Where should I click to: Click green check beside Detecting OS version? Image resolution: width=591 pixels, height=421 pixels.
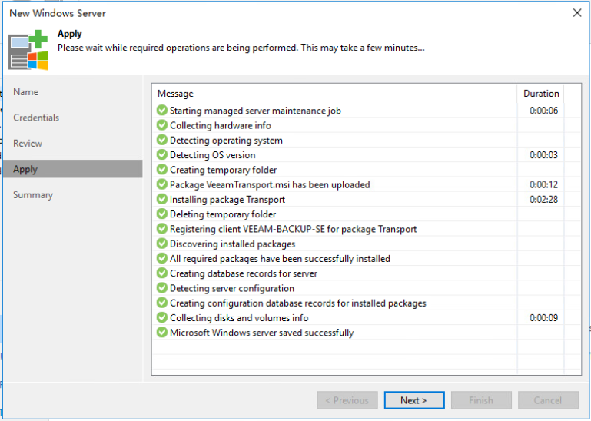162,155
